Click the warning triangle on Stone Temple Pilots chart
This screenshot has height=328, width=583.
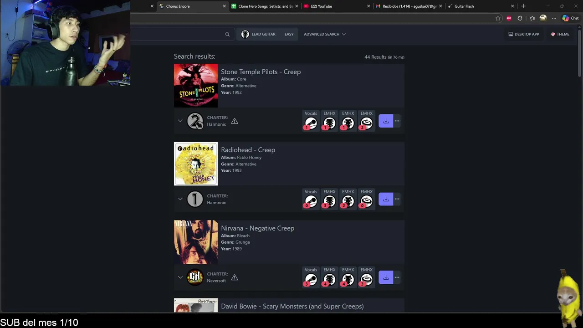[x=235, y=121]
